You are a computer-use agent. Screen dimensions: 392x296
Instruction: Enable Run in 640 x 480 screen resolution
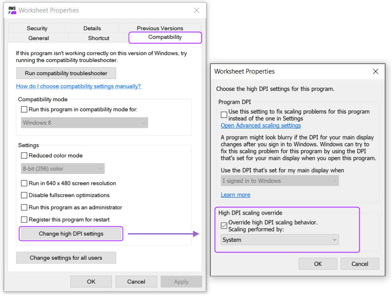tap(25, 183)
